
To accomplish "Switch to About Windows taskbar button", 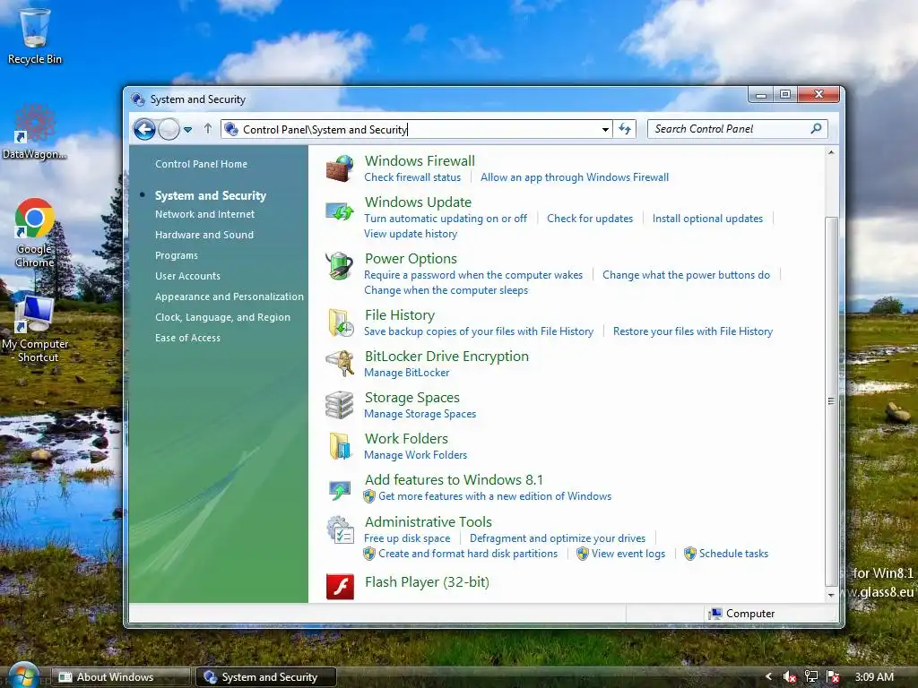I will tap(121, 677).
